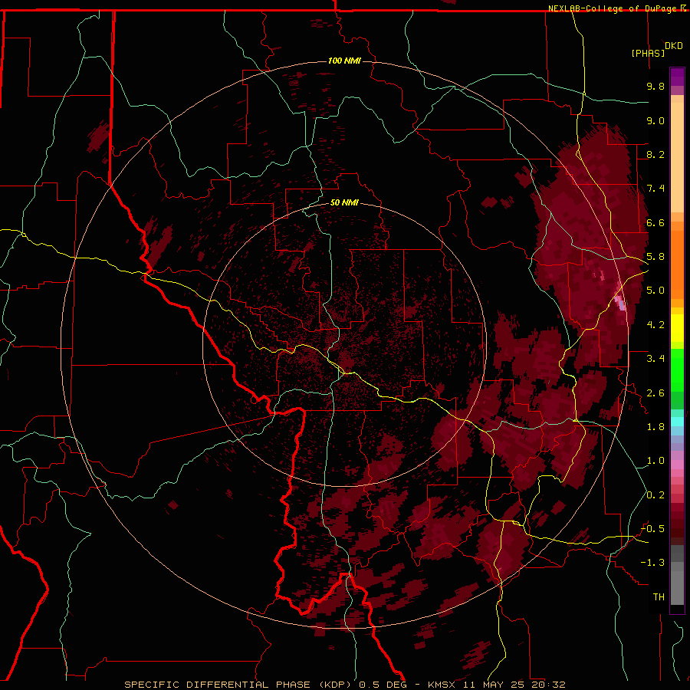Screen dimensions: 690x690
Task: Click the -1.3 scale value
Action: pos(652,563)
